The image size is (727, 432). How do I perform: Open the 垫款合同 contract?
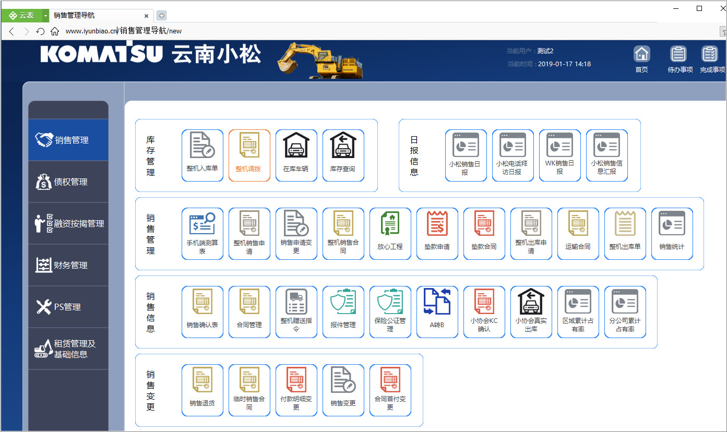484,234
